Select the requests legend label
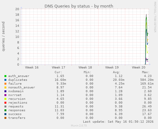This screenshot has height=129, width=158. pos(16,106)
